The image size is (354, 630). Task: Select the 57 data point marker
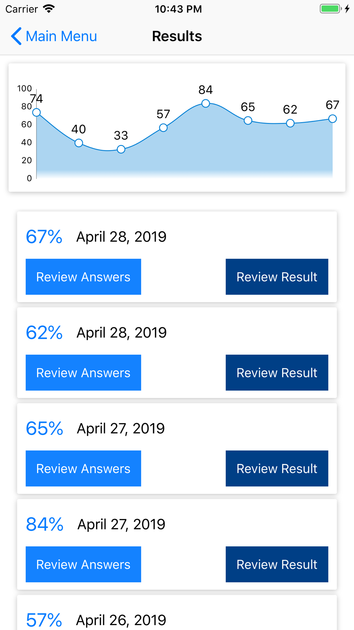pos(163,128)
